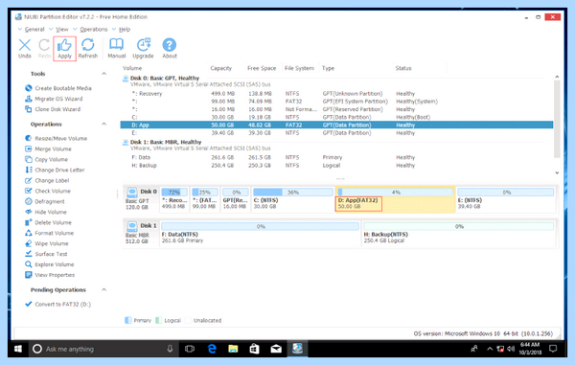This screenshot has width=575, height=365.
Task: Select the H: Backup volume row
Action: click(336, 166)
